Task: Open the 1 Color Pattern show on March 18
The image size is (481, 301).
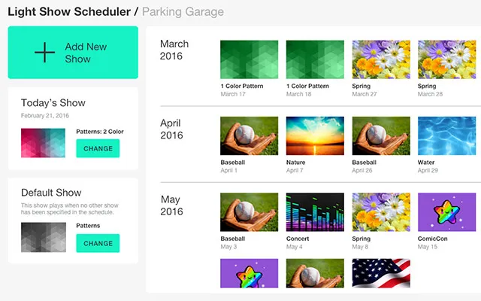Action: 315,59
